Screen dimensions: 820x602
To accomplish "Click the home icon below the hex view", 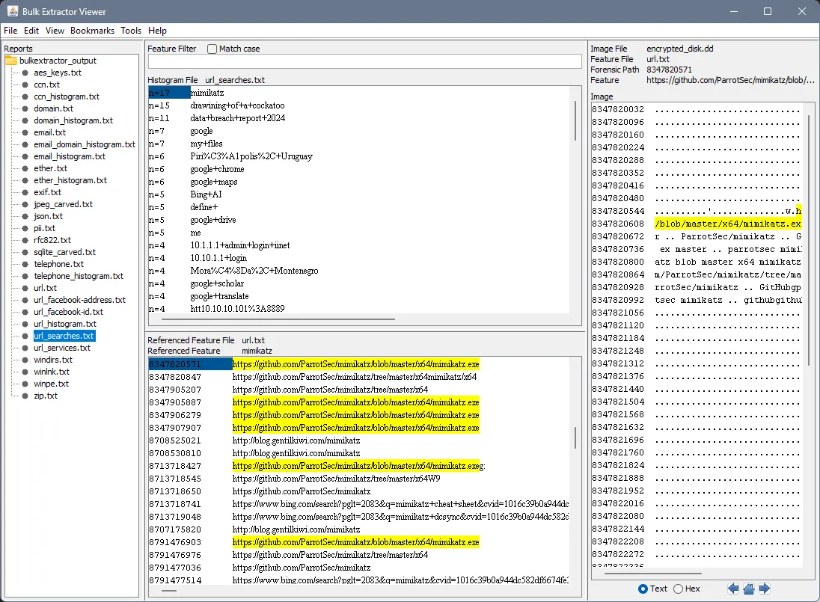I will pyautogui.click(x=749, y=589).
